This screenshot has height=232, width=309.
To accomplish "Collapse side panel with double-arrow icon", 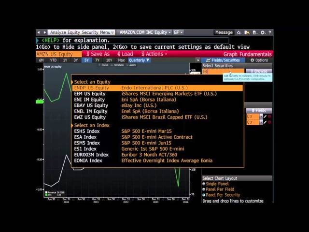I will click(198, 60).
